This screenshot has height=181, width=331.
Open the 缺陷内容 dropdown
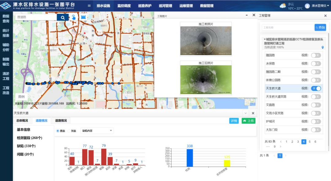coord(97,131)
